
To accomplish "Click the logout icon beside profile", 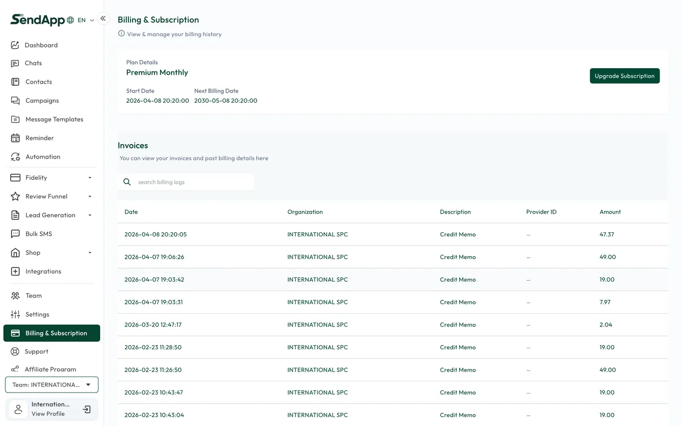I will 87,409.
